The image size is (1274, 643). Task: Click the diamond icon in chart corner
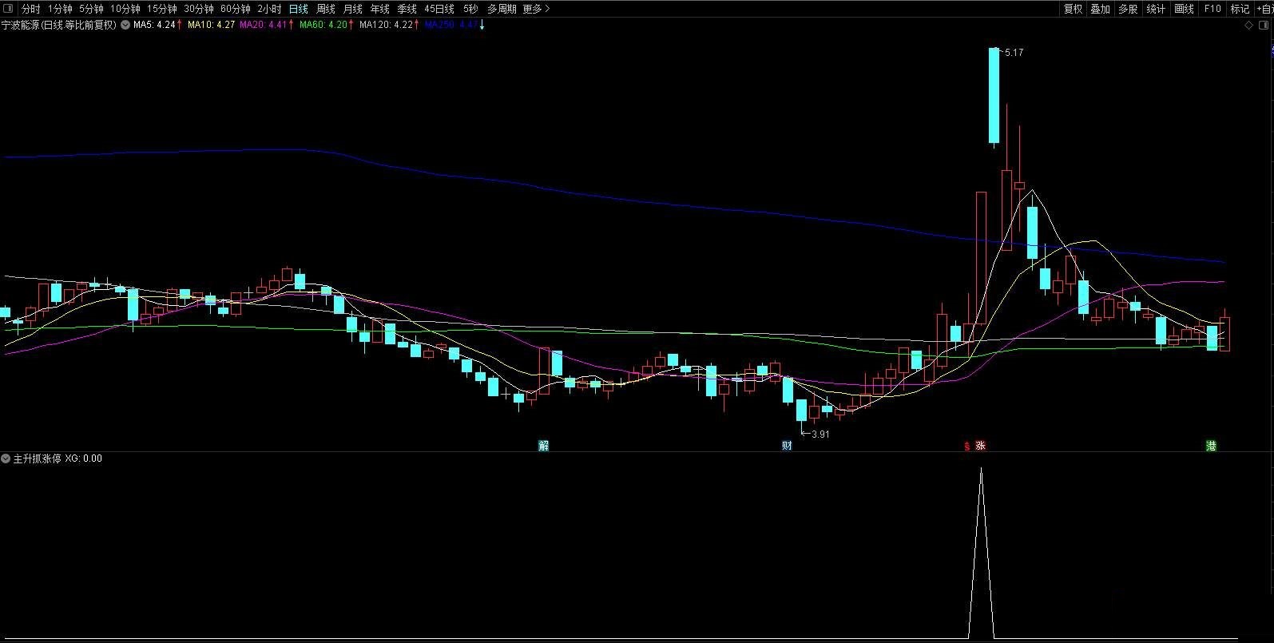pos(1250,25)
